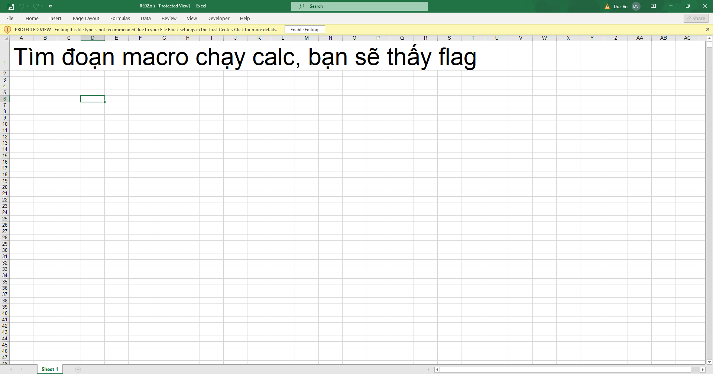The height and width of the screenshot is (374, 713).
Task: Open the Formulas ribbon tab
Action: pyautogui.click(x=120, y=18)
